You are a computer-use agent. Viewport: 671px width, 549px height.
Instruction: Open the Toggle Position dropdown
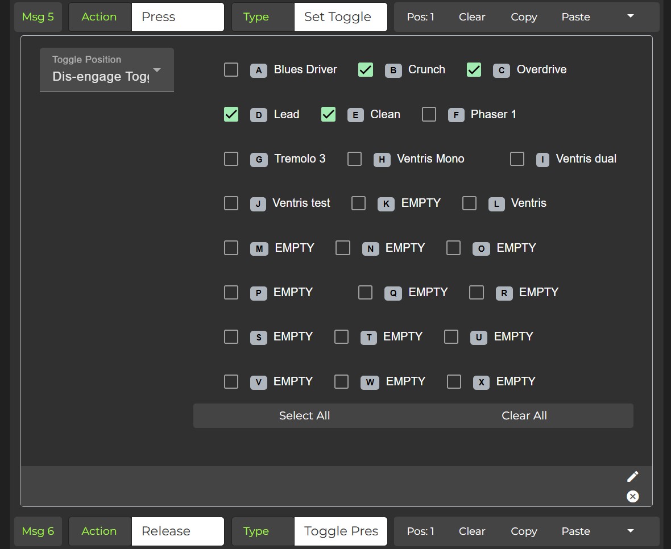106,70
